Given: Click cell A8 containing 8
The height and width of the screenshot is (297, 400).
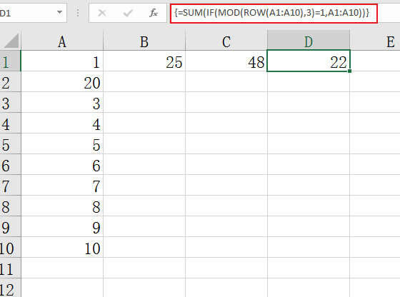Looking at the screenshot, I should 62,206.
